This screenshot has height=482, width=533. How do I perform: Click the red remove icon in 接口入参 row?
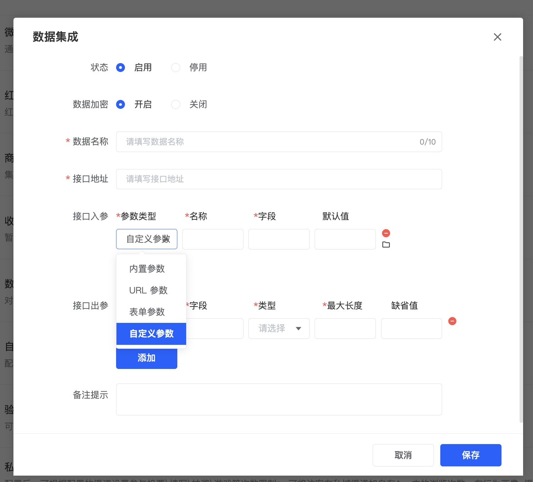pos(386,233)
